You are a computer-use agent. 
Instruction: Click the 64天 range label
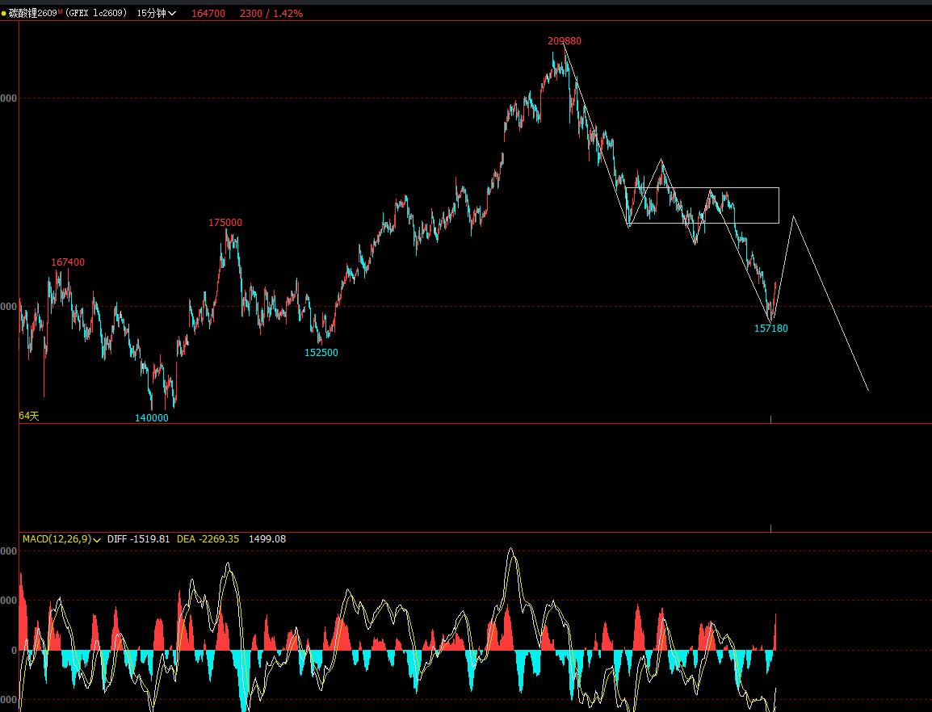pyautogui.click(x=29, y=416)
